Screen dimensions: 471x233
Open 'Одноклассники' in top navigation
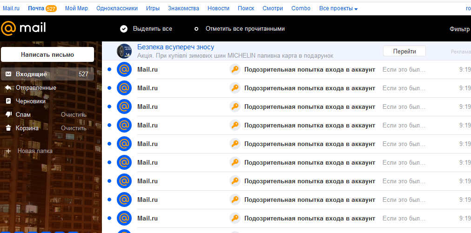coord(117,8)
